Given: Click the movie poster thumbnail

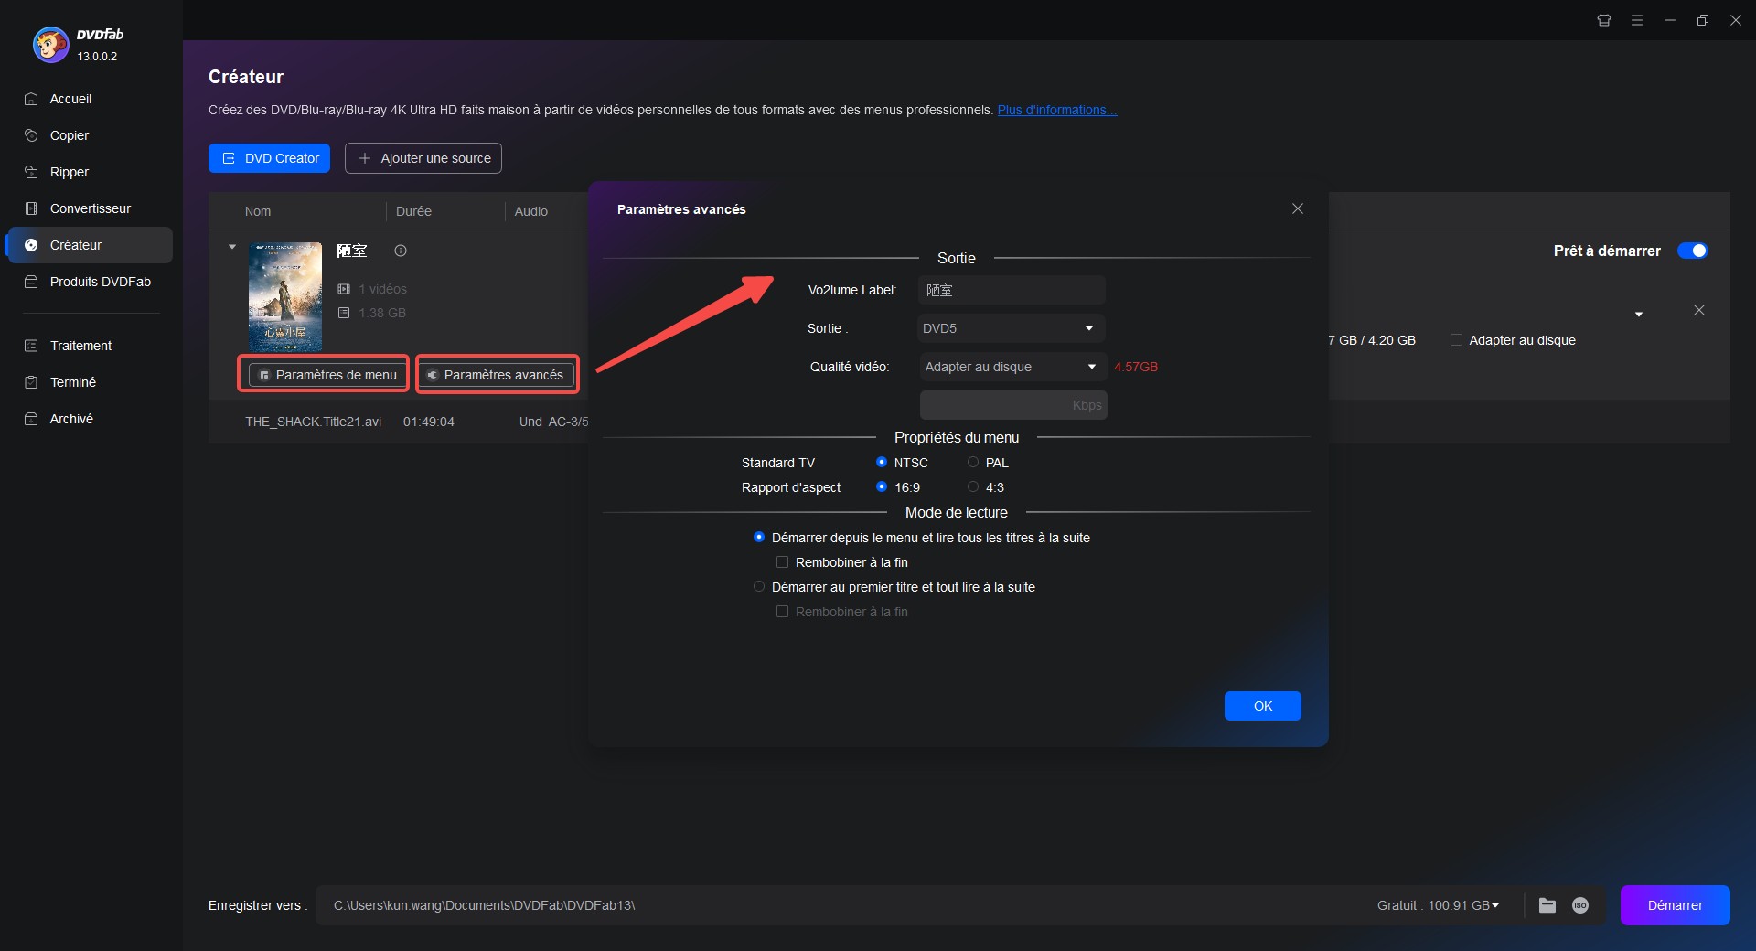Looking at the screenshot, I should coord(285,296).
